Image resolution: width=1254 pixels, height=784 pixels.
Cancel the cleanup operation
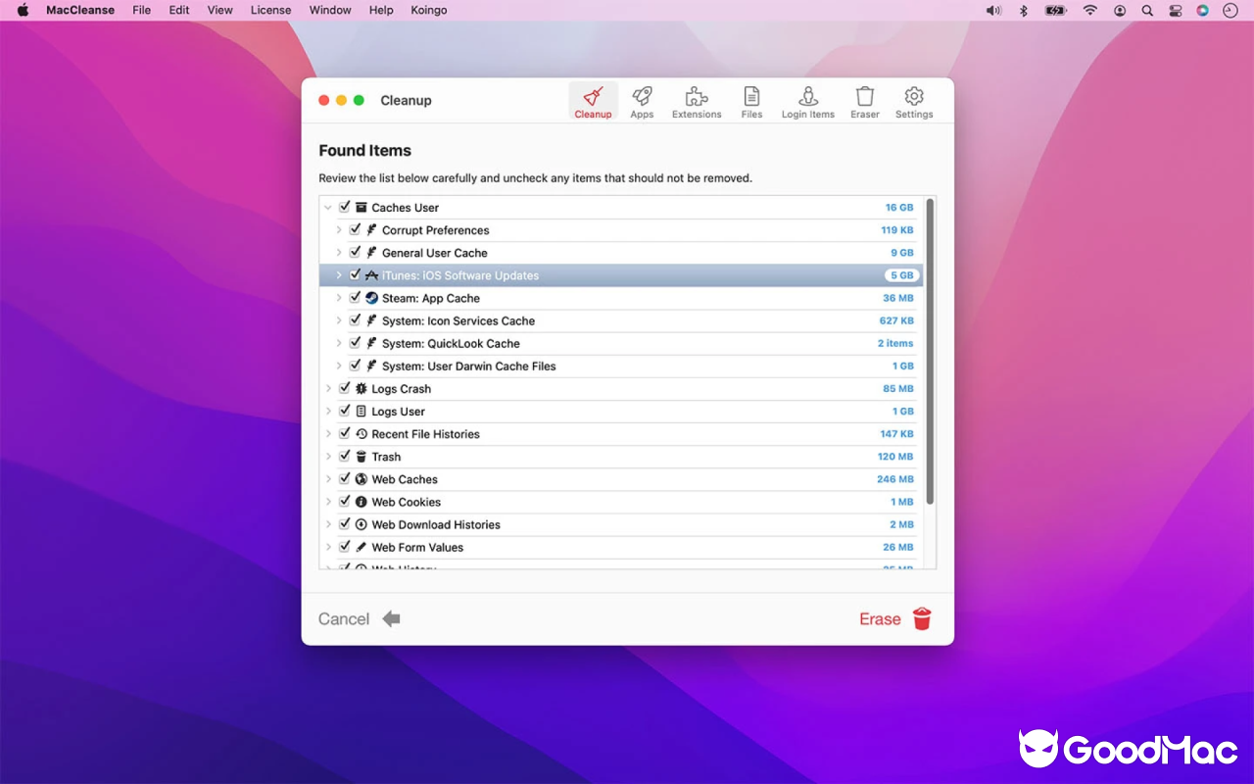[x=343, y=618]
